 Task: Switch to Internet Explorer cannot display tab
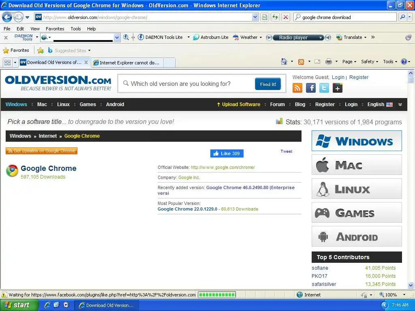click(x=128, y=63)
